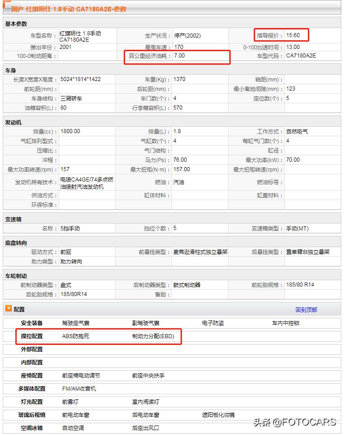Click the 助力类型 value 助力转向
This screenshot has width=344, height=435.
pyautogui.click(x=71, y=261)
